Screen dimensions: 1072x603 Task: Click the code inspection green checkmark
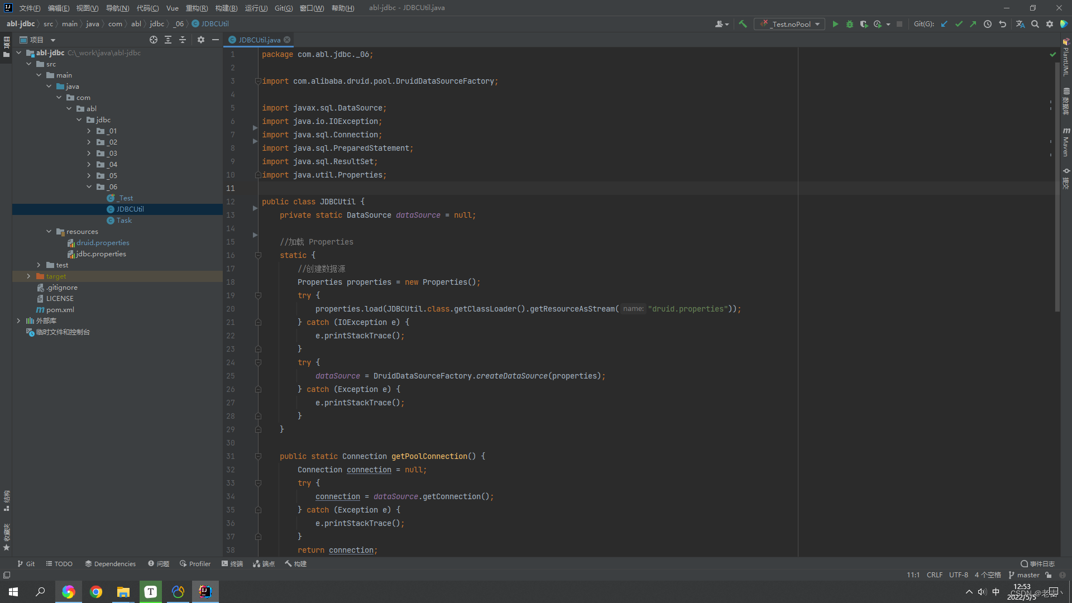pos(1053,55)
